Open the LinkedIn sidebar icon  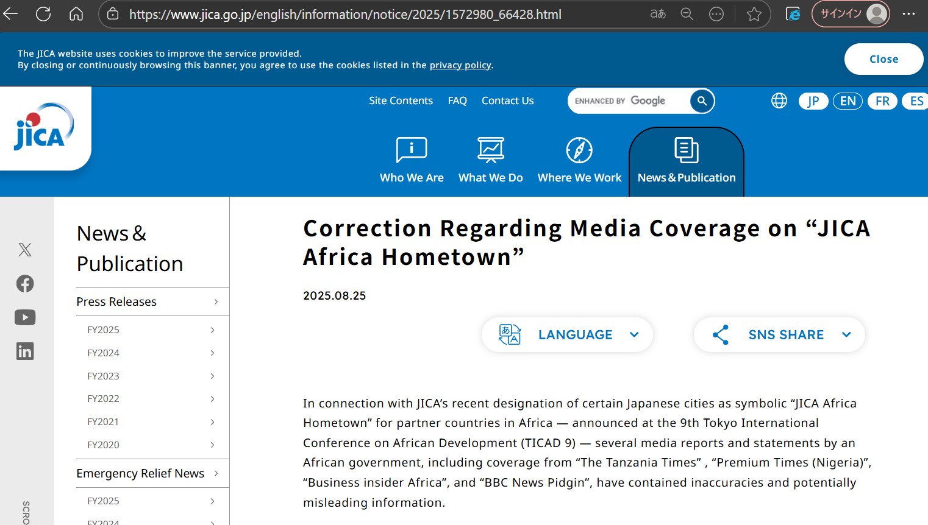25,351
